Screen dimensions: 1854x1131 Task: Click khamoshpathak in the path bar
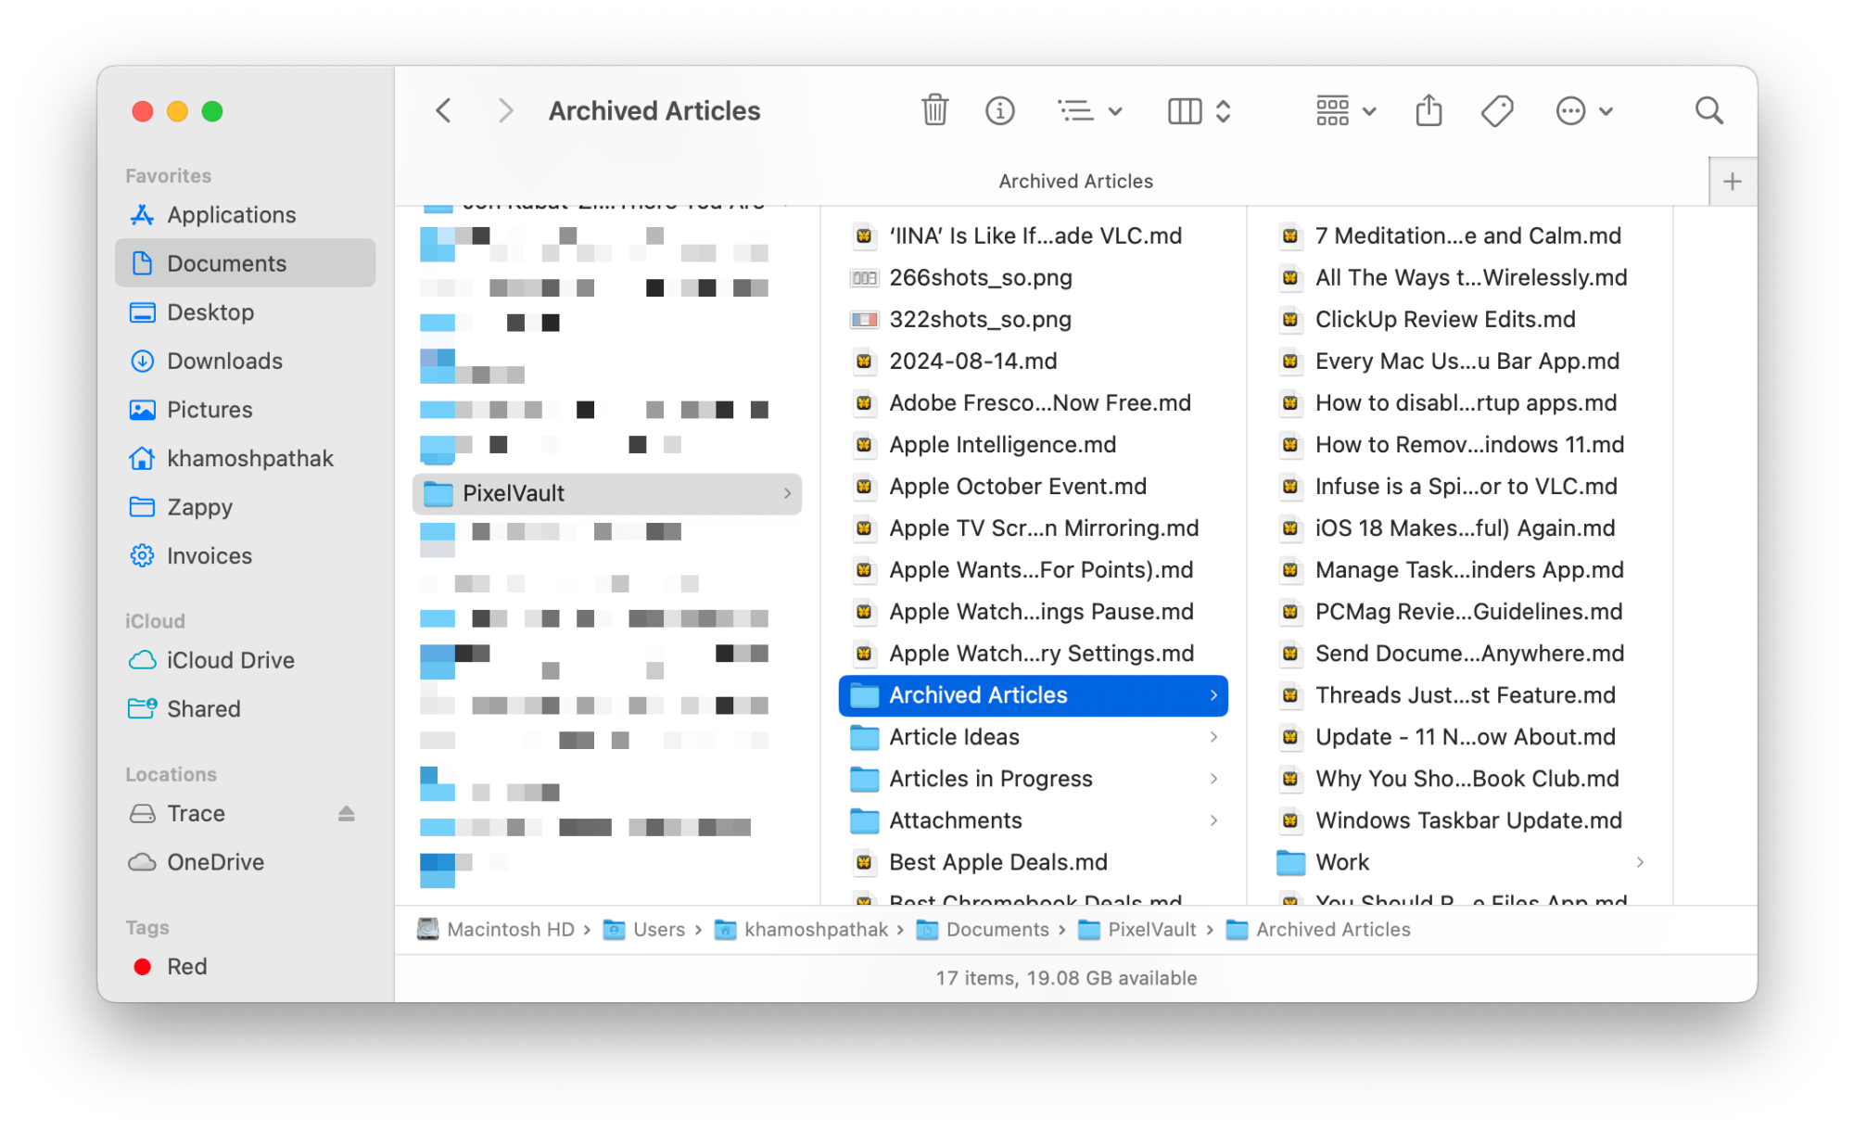[802, 929]
